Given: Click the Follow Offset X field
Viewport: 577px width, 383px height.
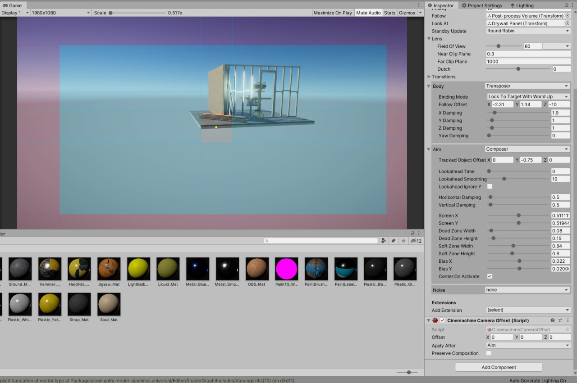Looking at the screenshot, I should 503,104.
